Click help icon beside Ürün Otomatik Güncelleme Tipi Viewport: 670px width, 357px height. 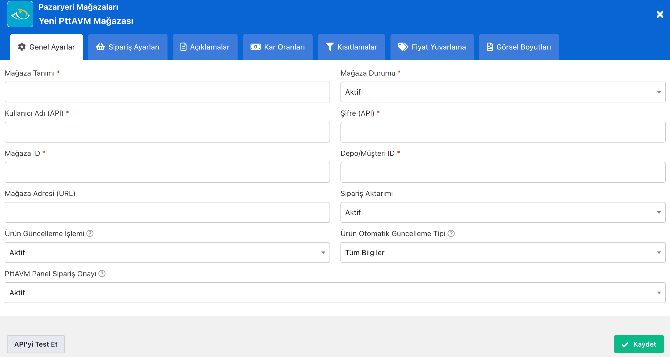click(x=451, y=233)
